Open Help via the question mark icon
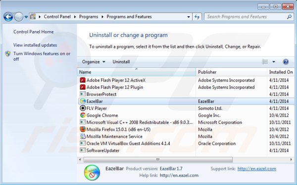 (x=286, y=62)
